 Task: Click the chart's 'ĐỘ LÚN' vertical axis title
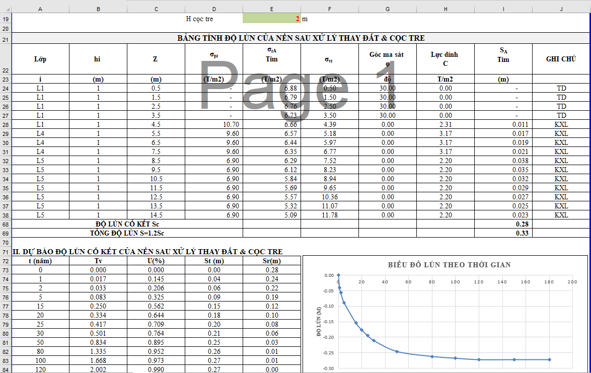point(319,322)
